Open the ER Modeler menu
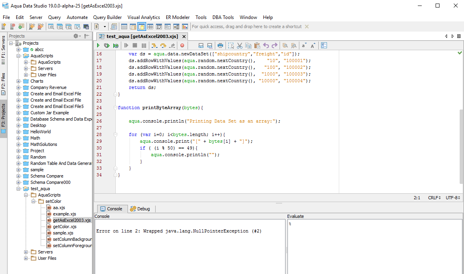Viewport: 464px width, 274px height. [x=178, y=17]
